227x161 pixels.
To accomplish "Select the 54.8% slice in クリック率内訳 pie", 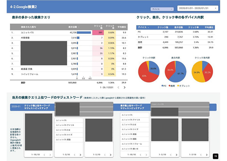I will (196, 72).
